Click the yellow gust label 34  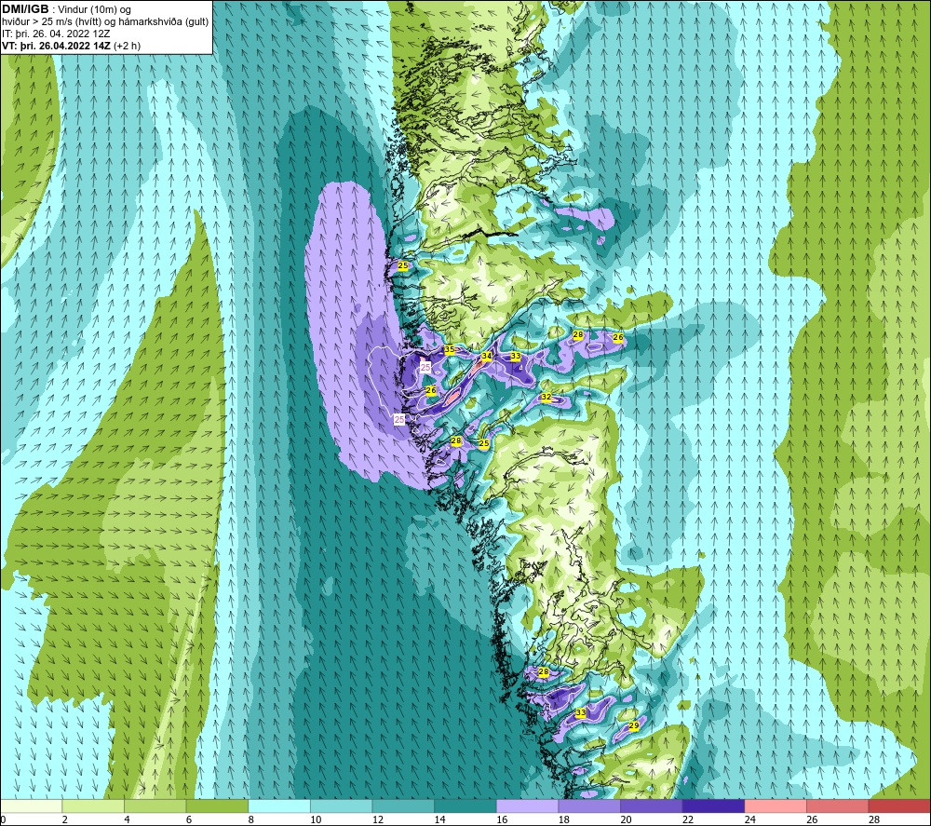pyautogui.click(x=486, y=357)
